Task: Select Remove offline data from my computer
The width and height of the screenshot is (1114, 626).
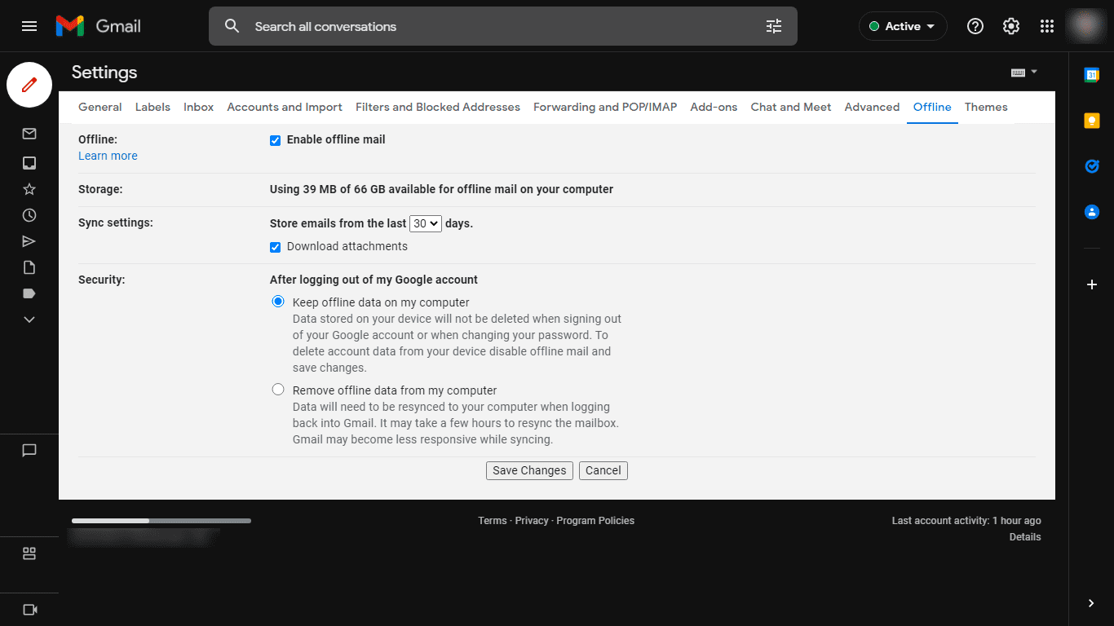Action: pos(278,390)
